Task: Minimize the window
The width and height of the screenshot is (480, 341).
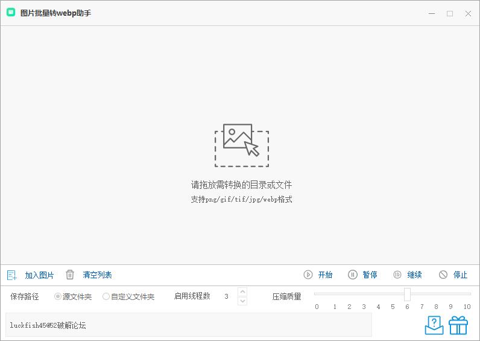Action: pos(432,13)
